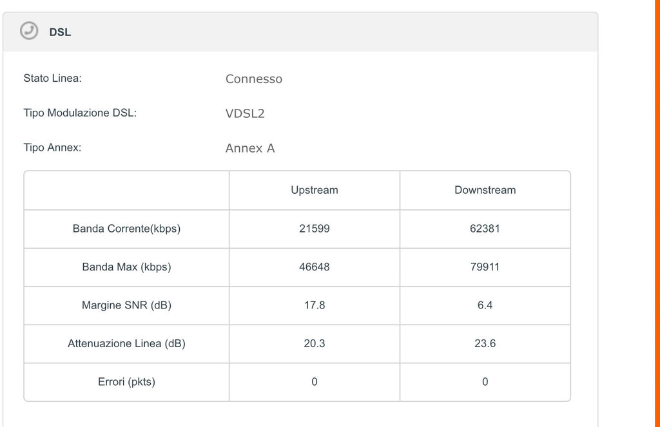Click the VDSL2 modulation type value
Screen dimensions: 660x427
(245, 113)
